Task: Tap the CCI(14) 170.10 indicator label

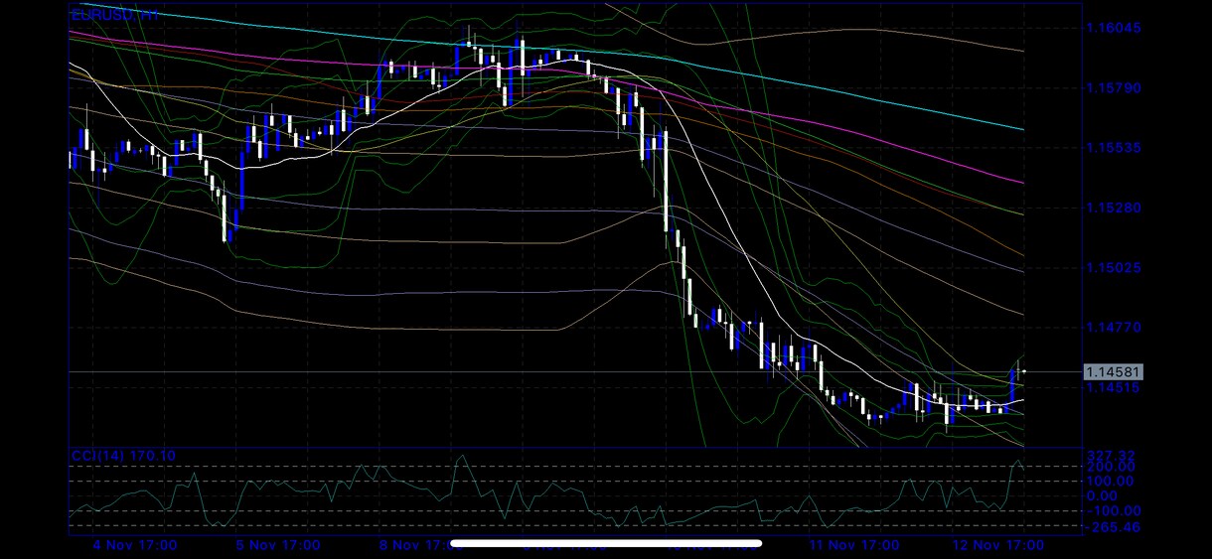Action: click(x=123, y=456)
